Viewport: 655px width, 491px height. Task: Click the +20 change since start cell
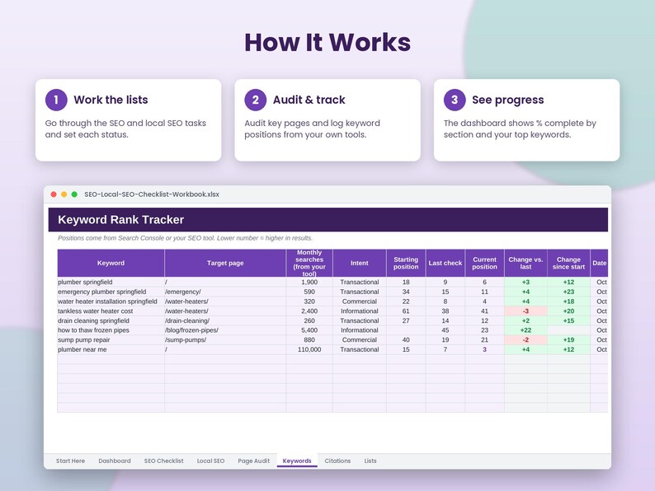pos(568,311)
